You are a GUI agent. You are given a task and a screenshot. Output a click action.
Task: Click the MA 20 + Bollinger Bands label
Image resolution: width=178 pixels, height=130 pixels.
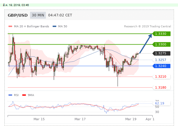pyautogui.click(x=32, y=26)
